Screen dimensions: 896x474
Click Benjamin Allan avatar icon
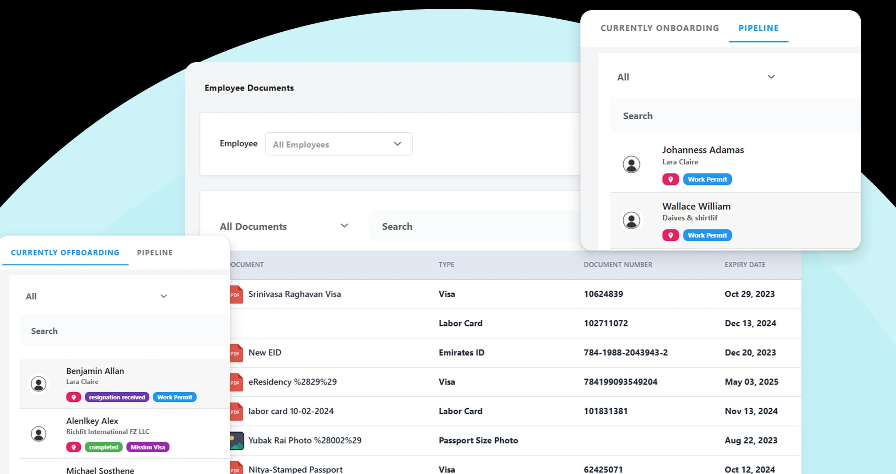[39, 384]
